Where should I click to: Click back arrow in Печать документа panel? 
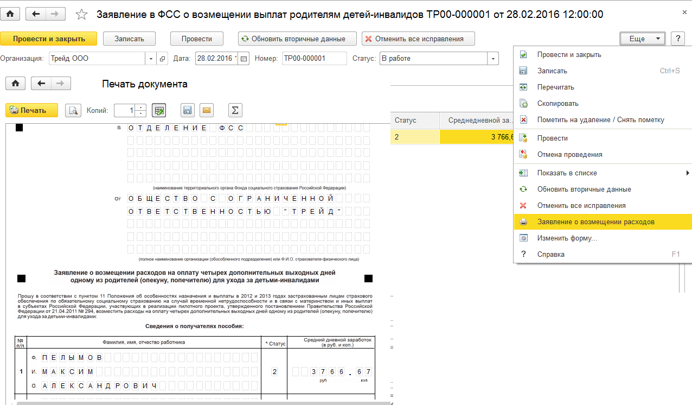41,83
